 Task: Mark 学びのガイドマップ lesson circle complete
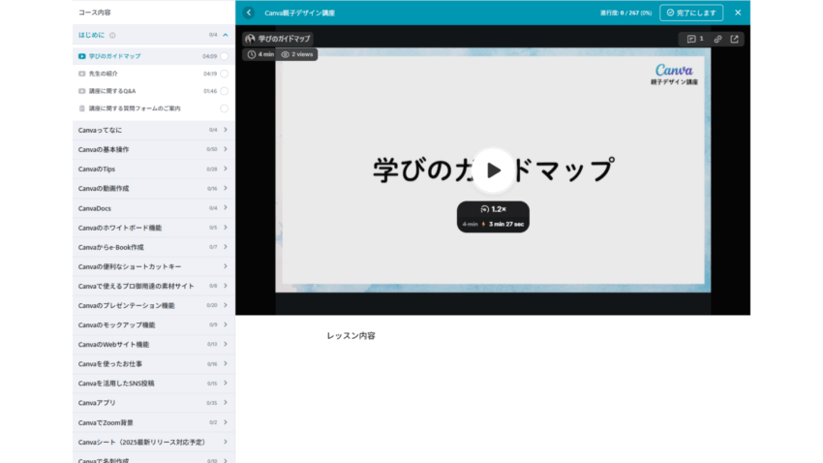pyautogui.click(x=224, y=56)
